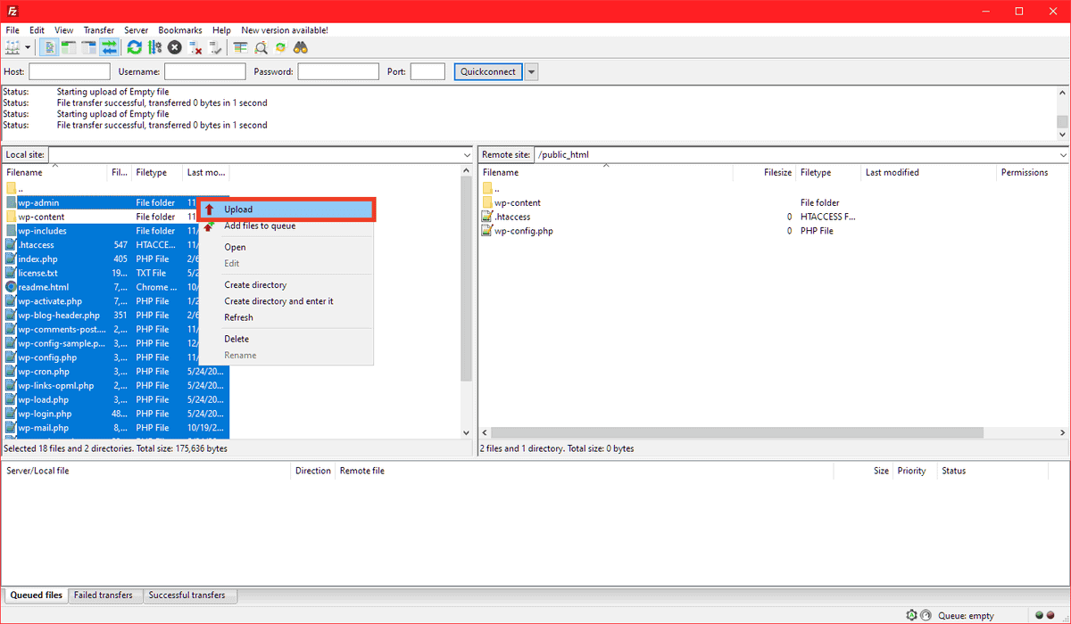
Task: Switch to Failed transfers tab
Action: pyautogui.click(x=104, y=595)
